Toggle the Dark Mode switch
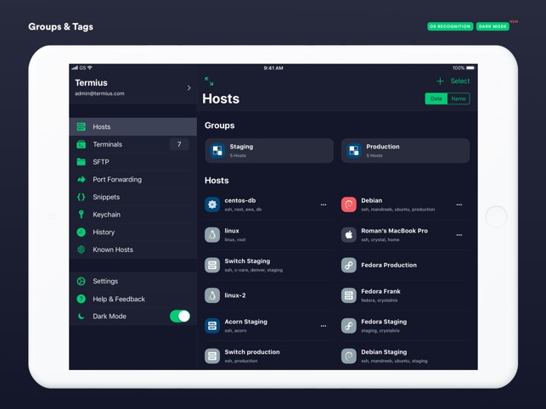This screenshot has height=409, width=546. (x=180, y=316)
